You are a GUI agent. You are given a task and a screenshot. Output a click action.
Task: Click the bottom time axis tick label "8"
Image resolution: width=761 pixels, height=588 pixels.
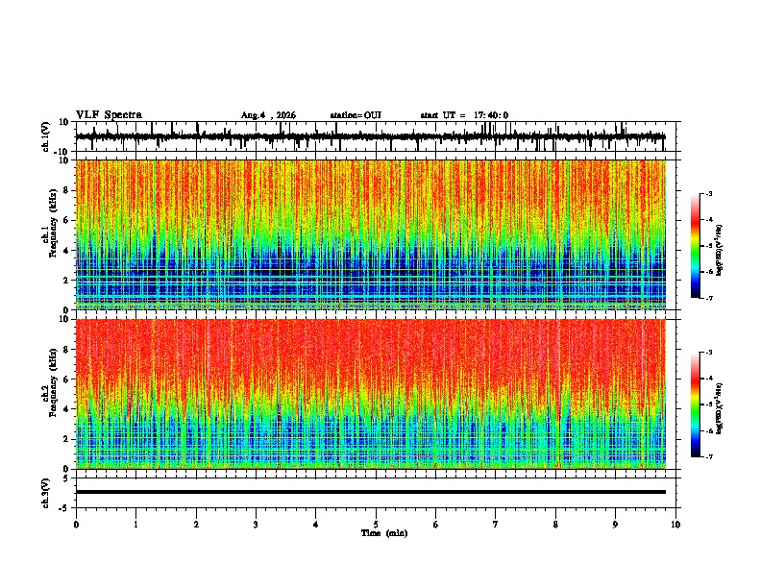tap(555, 525)
